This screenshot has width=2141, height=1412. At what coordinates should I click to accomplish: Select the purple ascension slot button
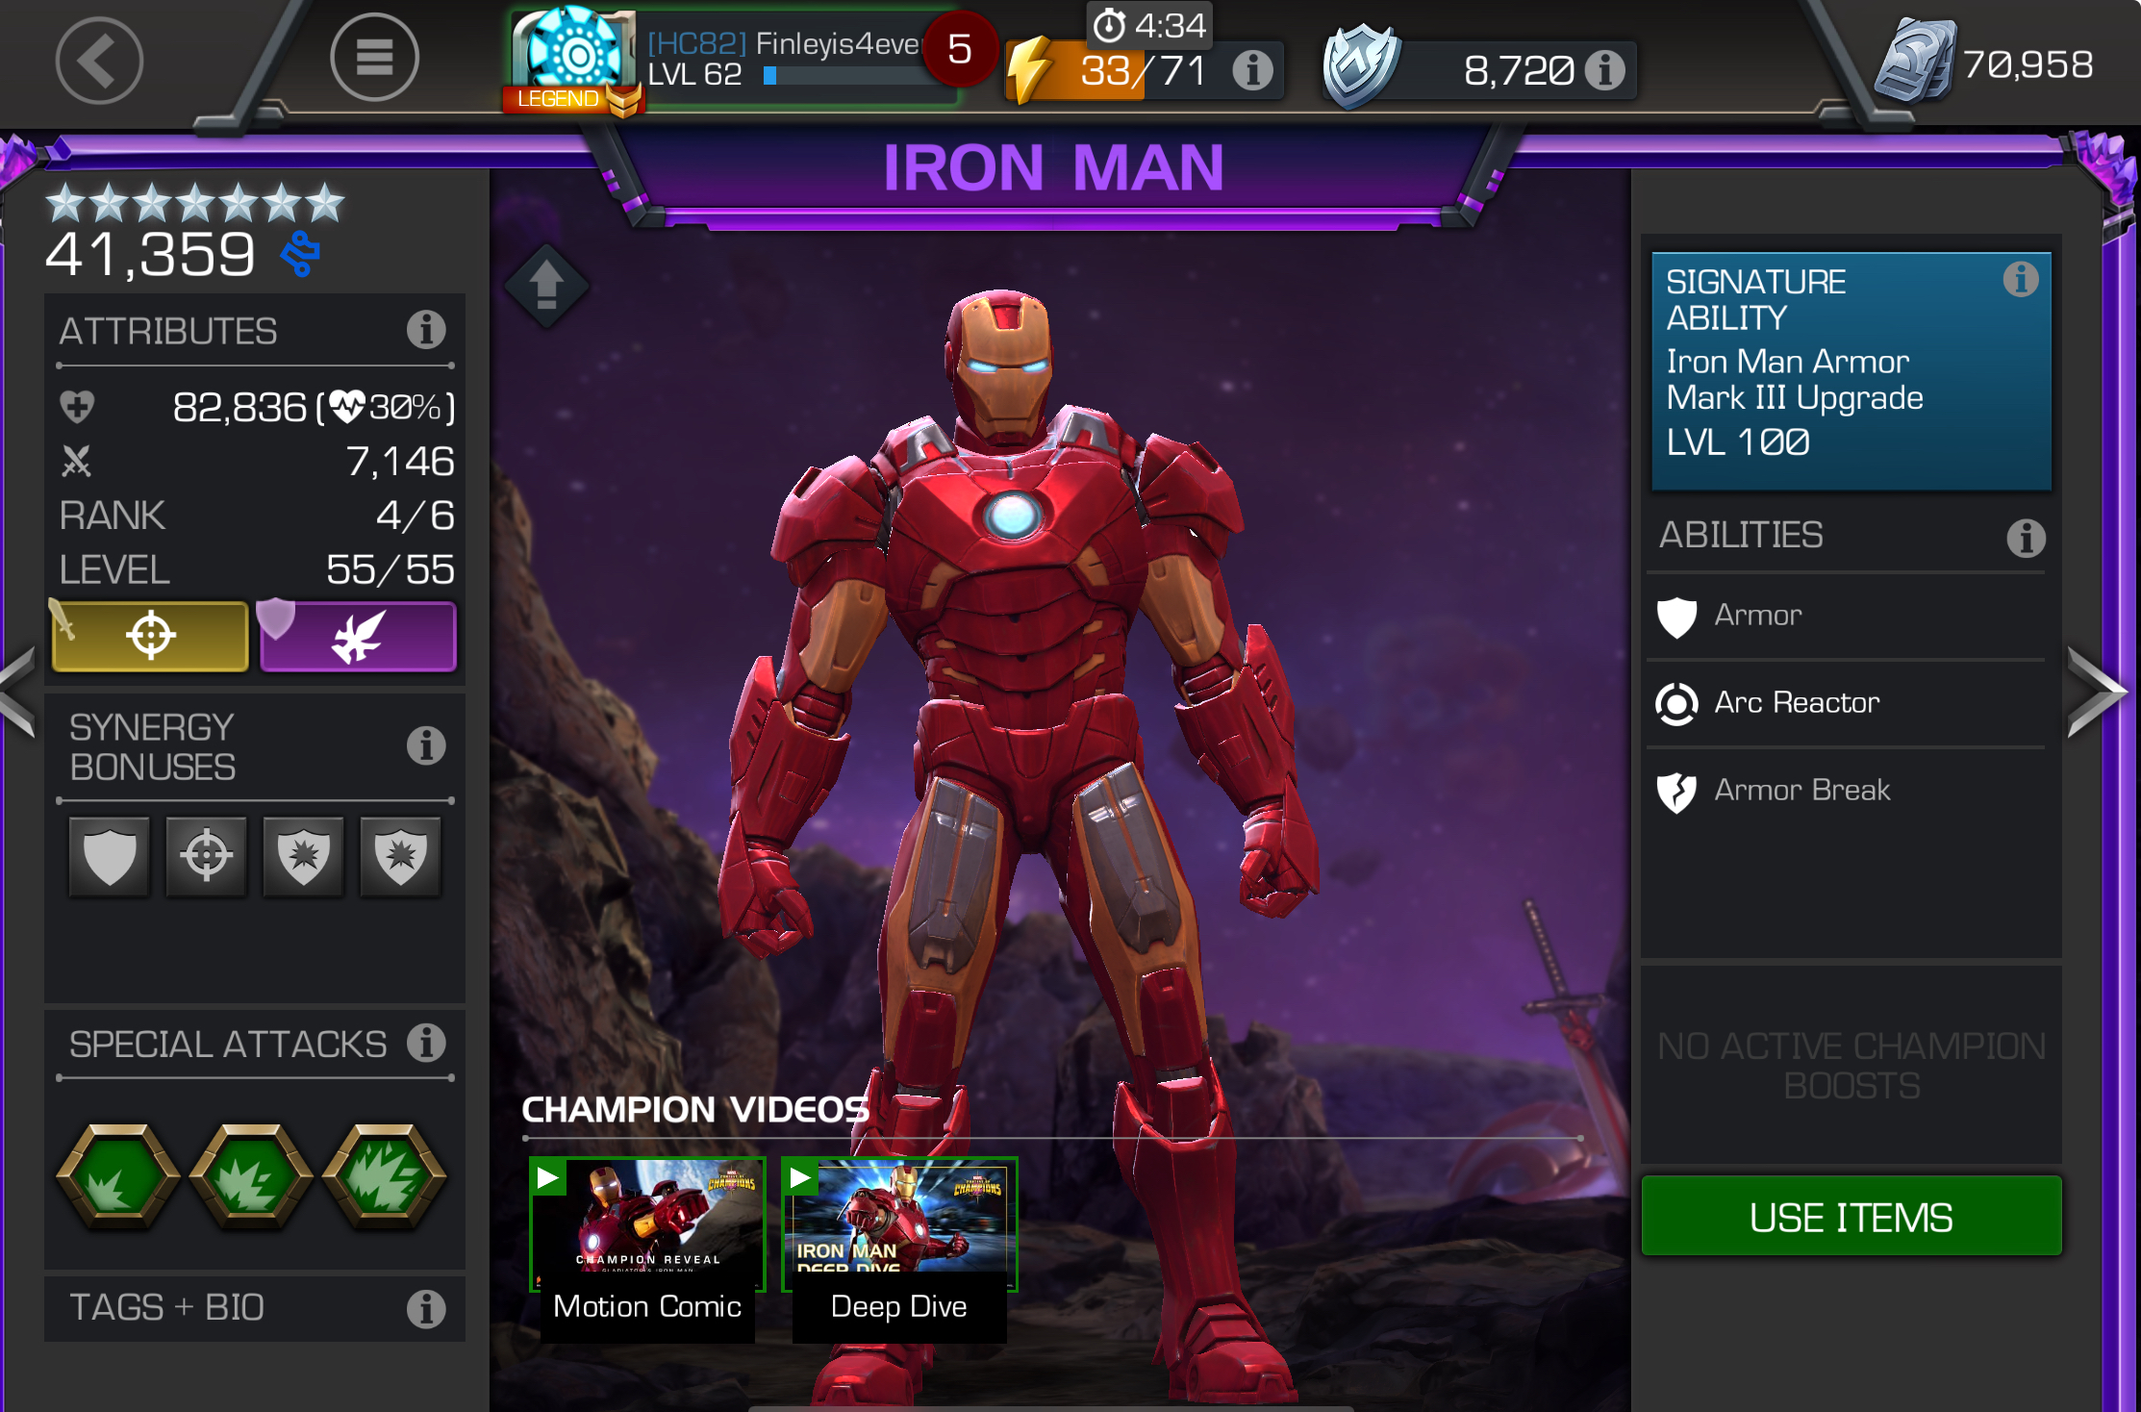pos(358,636)
